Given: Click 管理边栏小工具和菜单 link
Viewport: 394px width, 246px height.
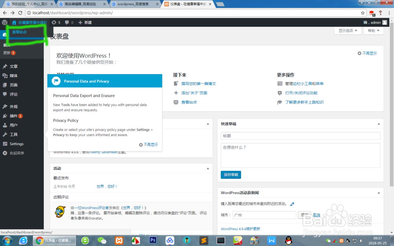Looking at the screenshot, I should pyautogui.click(x=304, y=83).
